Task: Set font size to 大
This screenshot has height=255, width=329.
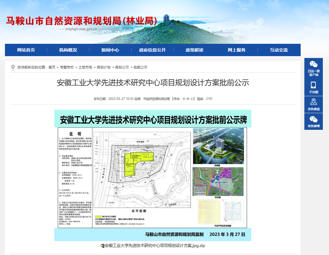Action: [x=184, y=99]
